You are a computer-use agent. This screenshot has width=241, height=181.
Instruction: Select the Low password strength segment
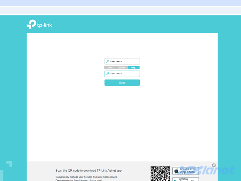(110, 68)
